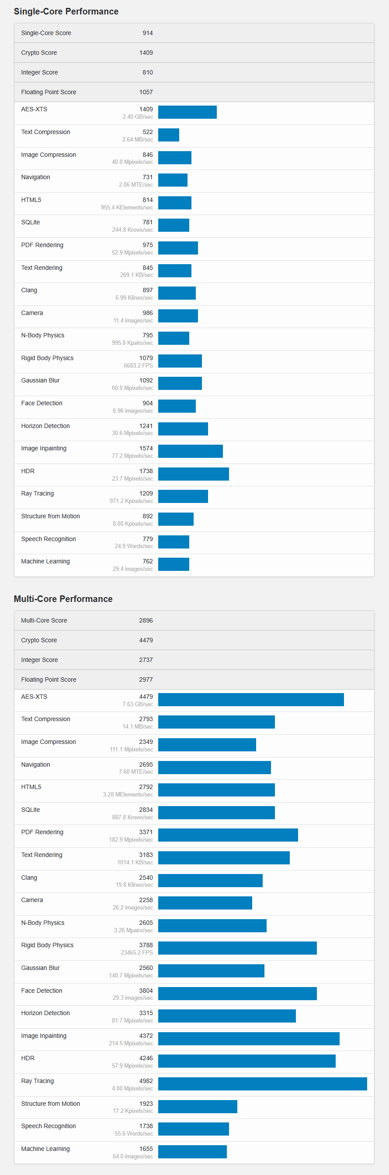Click the multi-core Machine Learning bar scoring 1655
The width and height of the screenshot is (389, 1175).
(192, 1151)
